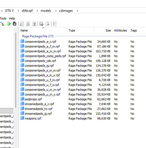Click the grayed rebuild document toolbar icon
This screenshot has height=148, width=146.
click(x=55, y=24)
